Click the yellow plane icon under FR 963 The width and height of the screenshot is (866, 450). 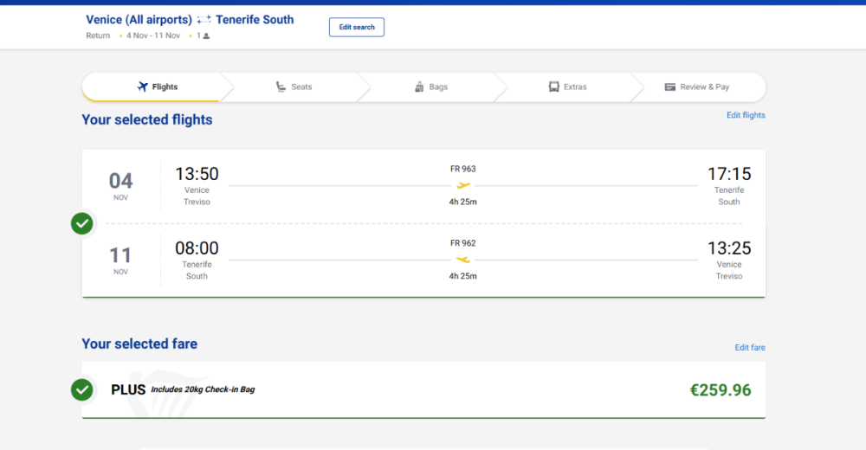pos(462,185)
